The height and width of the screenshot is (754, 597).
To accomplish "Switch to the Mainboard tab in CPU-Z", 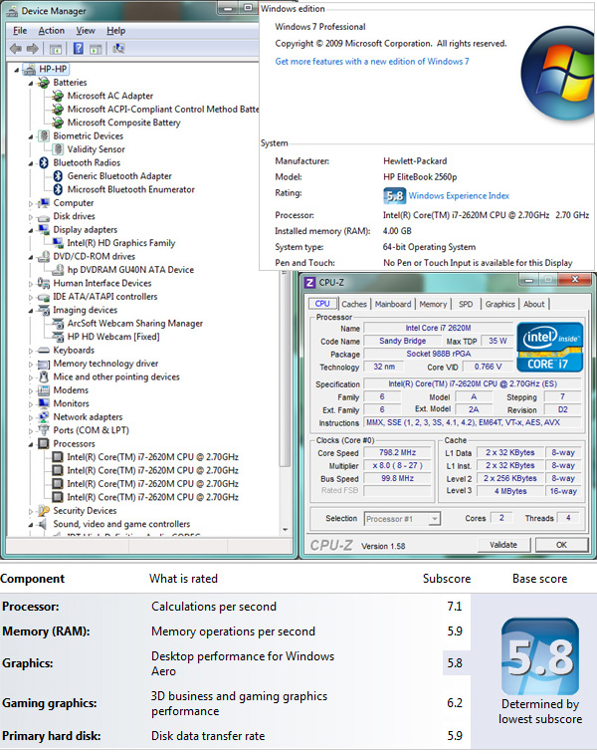I will 393,304.
